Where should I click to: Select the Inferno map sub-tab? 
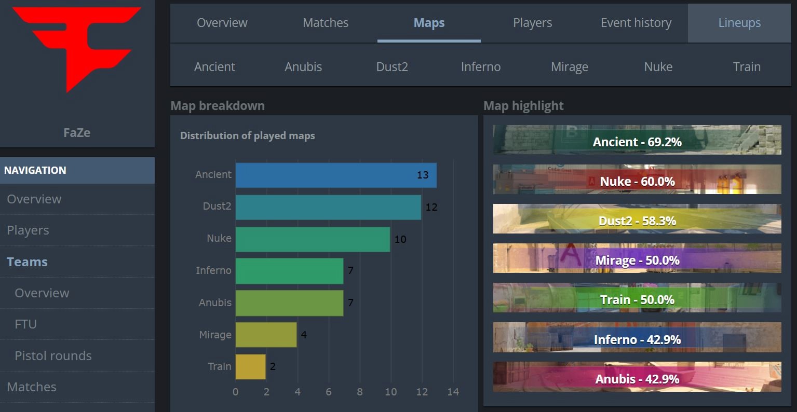click(x=481, y=67)
